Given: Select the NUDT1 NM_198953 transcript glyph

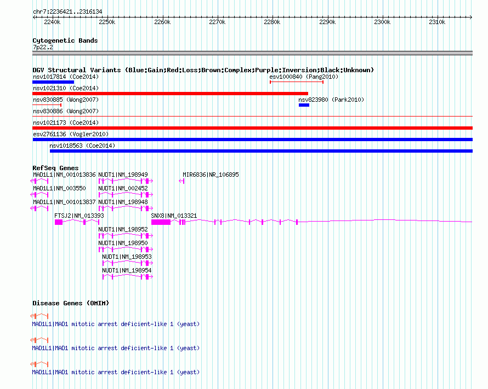Looking at the screenshot, I should click(x=128, y=263).
